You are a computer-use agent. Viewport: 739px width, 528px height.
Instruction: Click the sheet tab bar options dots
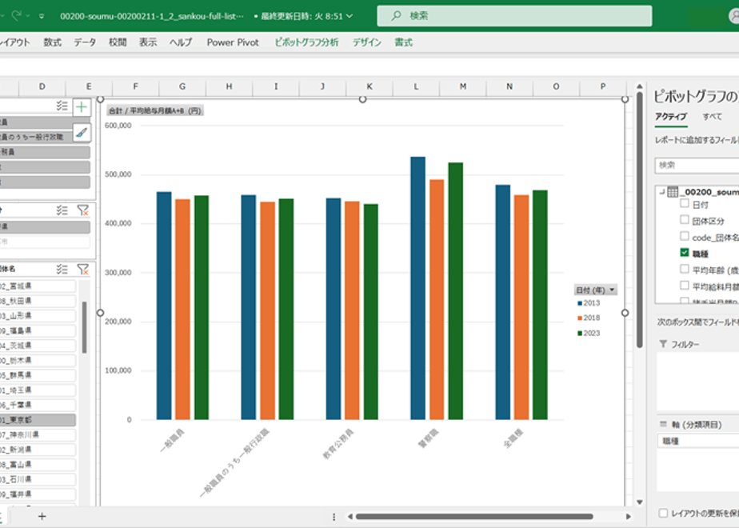(334, 517)
